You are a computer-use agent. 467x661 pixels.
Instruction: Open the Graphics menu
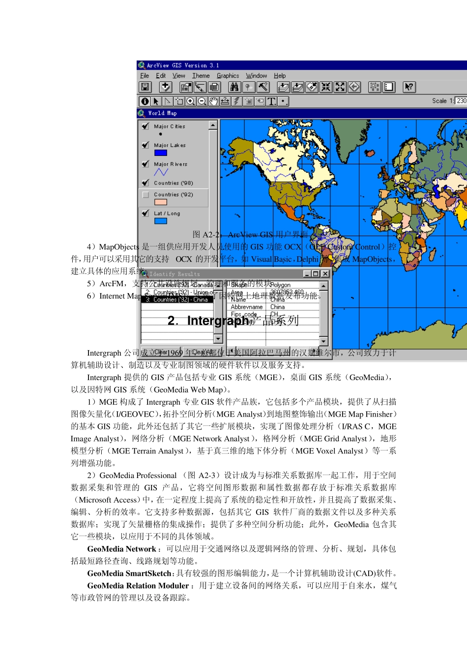228,76
